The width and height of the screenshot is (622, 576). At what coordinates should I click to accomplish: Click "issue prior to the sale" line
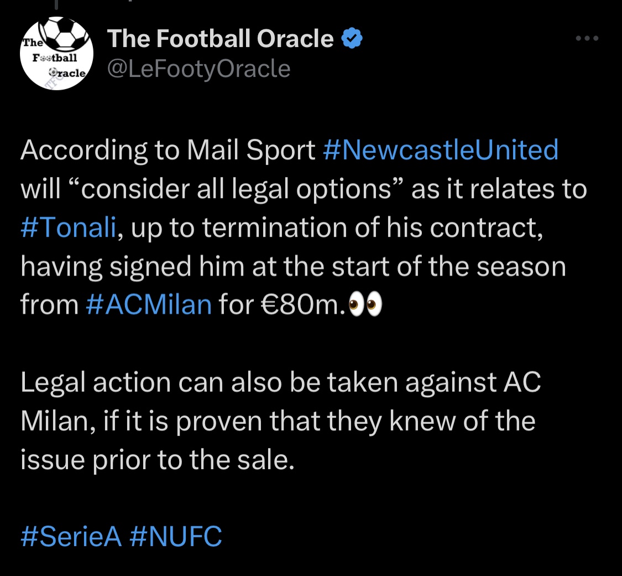tap(156, 460)
